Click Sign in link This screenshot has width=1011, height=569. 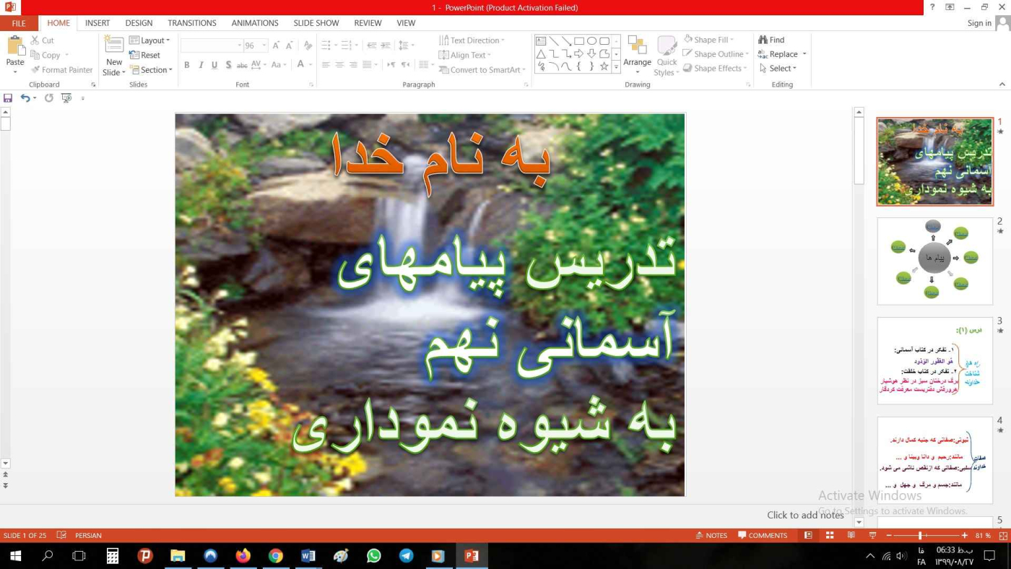(x=979, y=23)
